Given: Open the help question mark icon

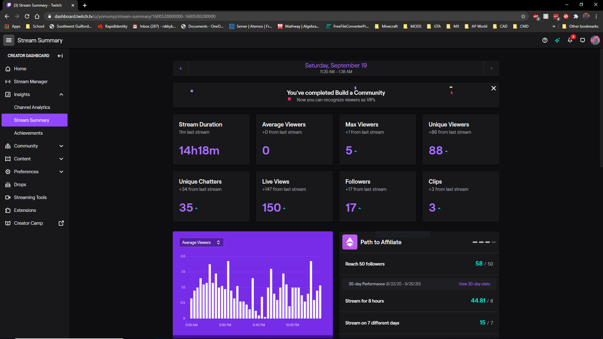Looking at the screenshot, I should (545, 40).
